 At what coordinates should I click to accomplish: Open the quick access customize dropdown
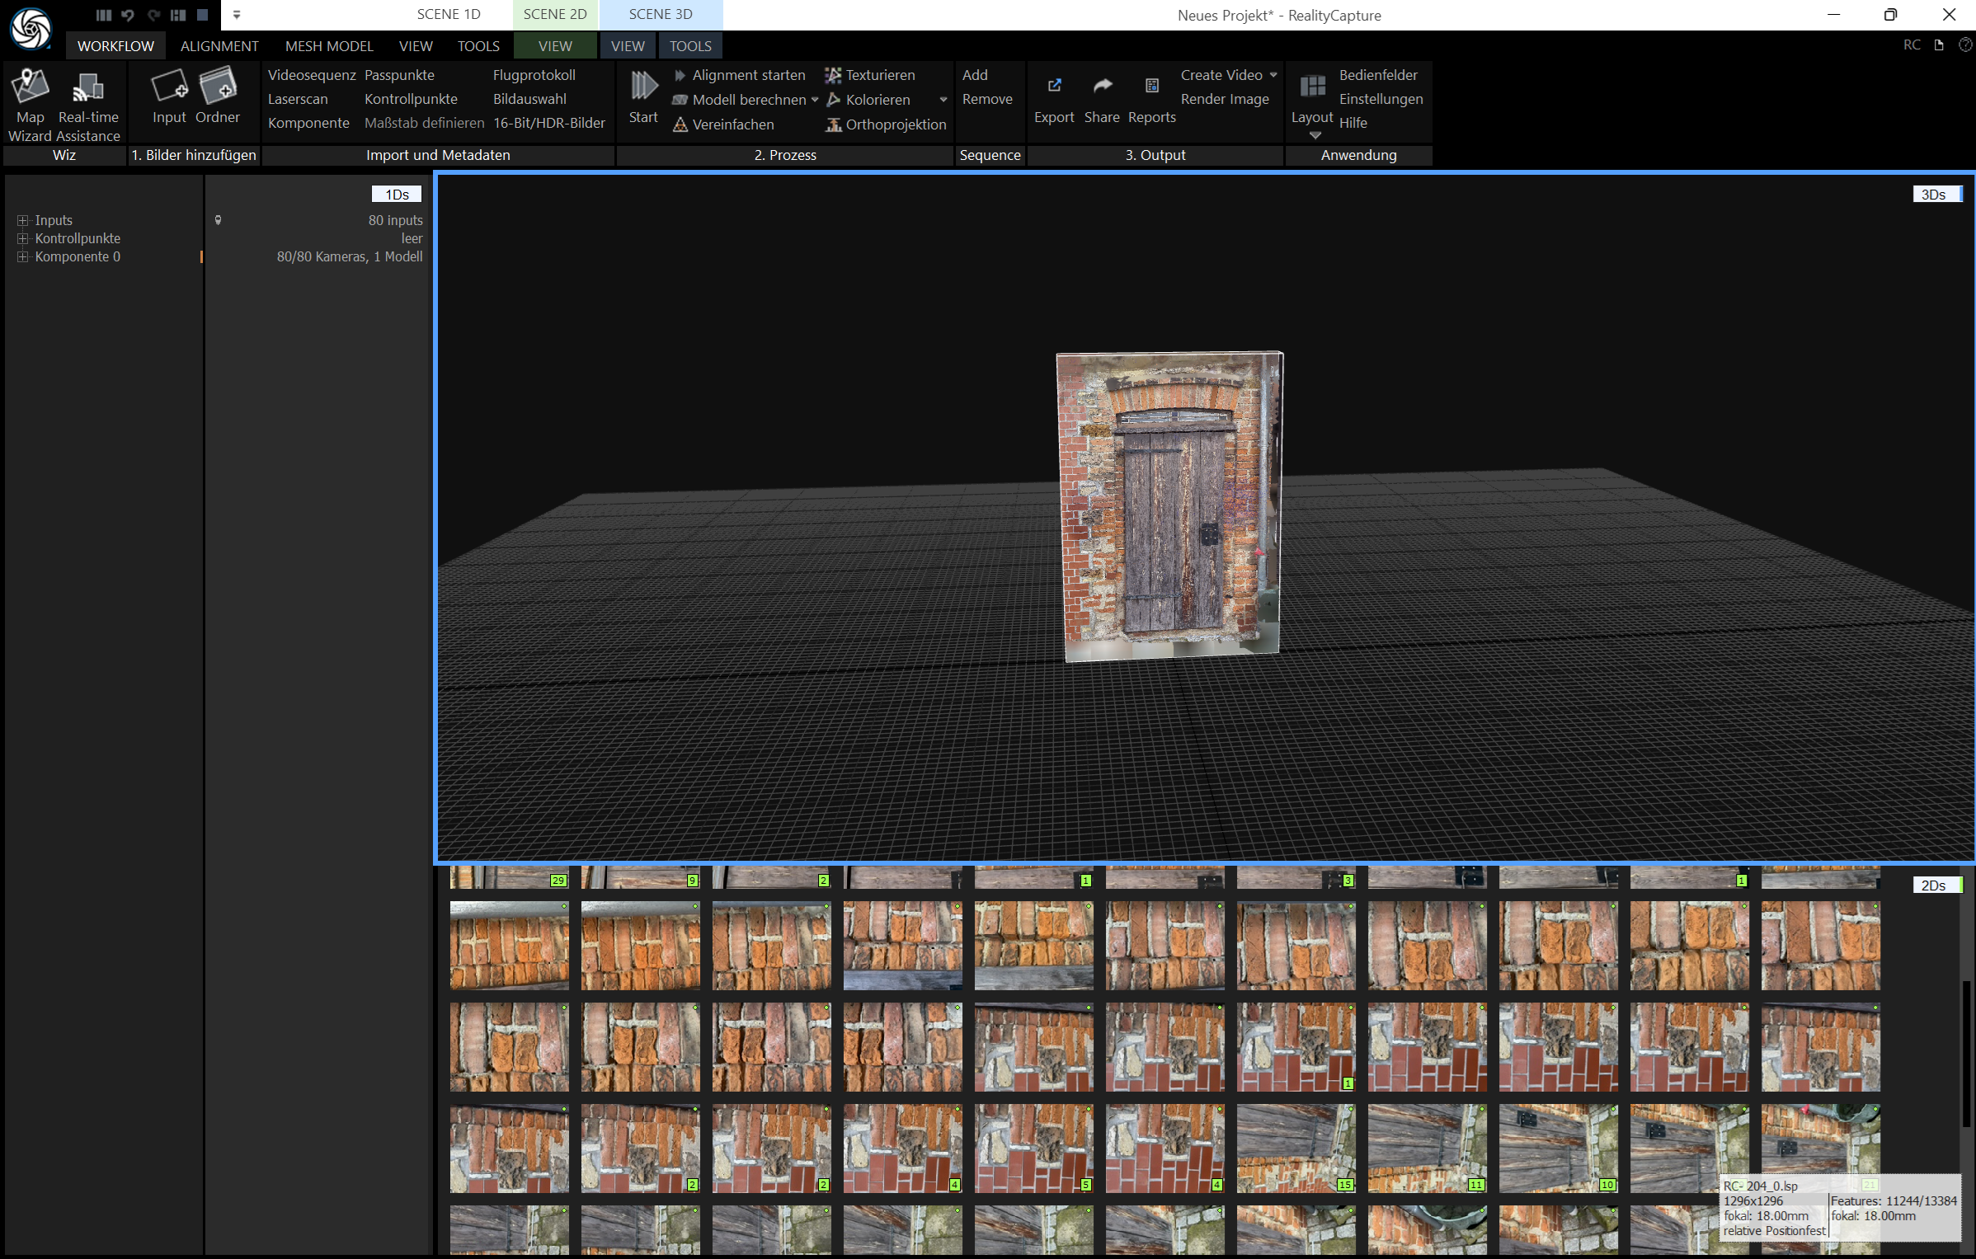(x=237, y=15)
